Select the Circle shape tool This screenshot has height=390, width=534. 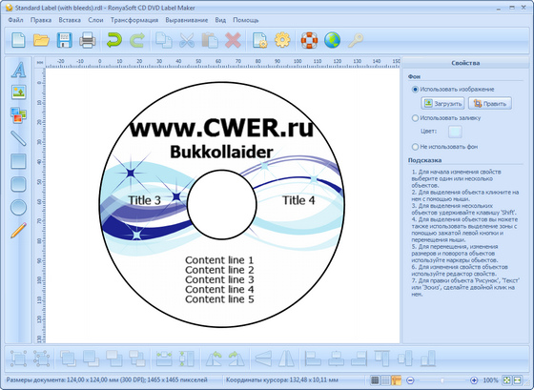click(18, 208)
